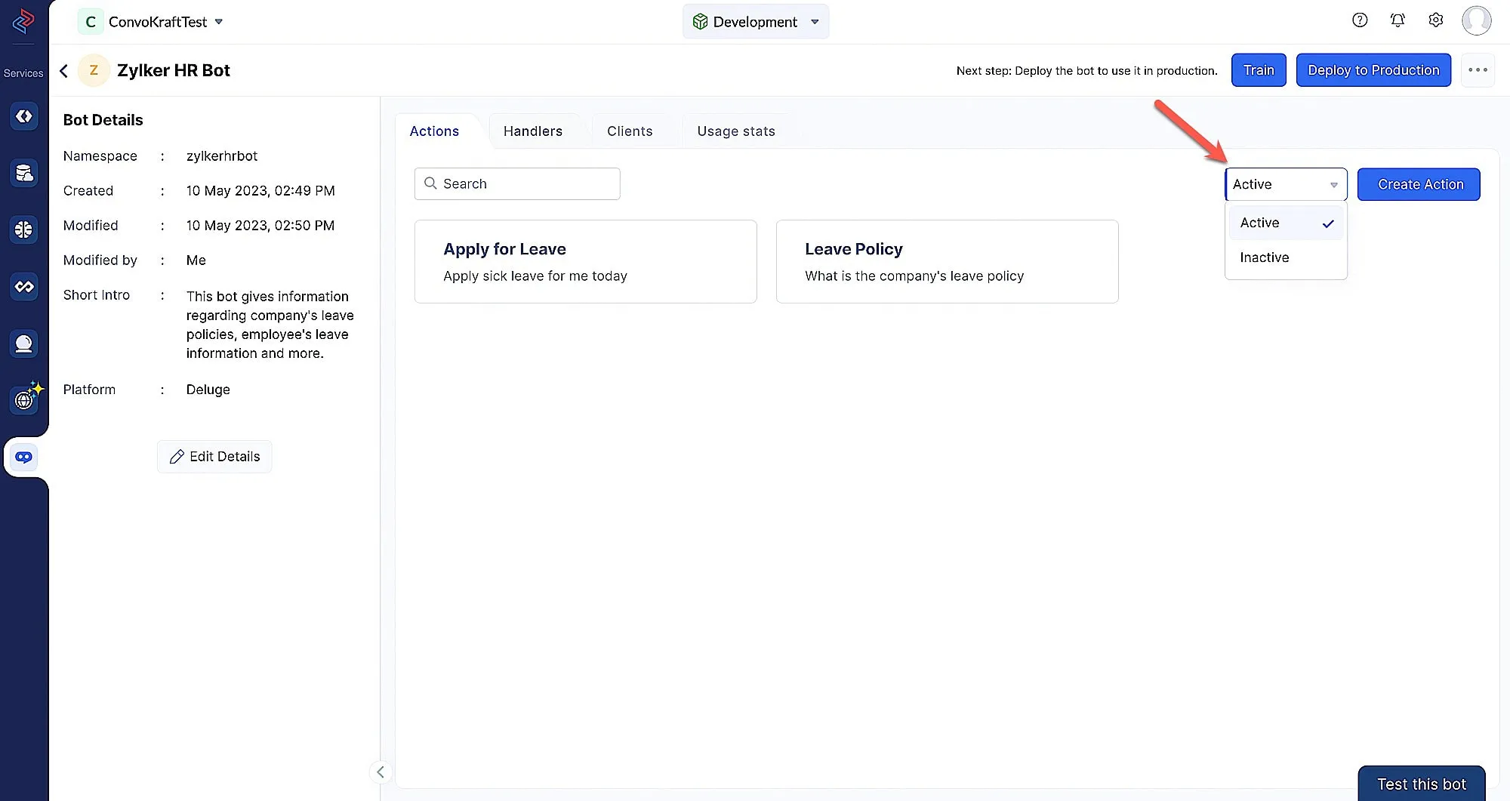Click the help question mark icon

point(1360,20)
